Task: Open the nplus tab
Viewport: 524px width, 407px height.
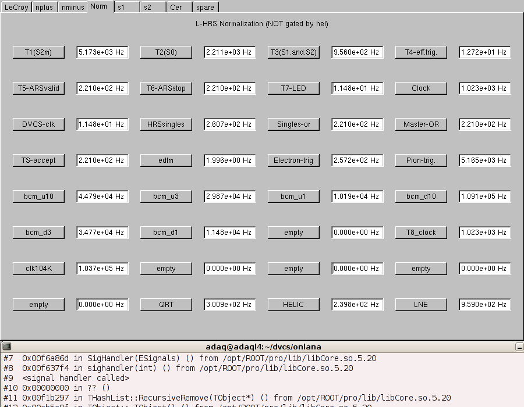Action: [x=44, y=7]
